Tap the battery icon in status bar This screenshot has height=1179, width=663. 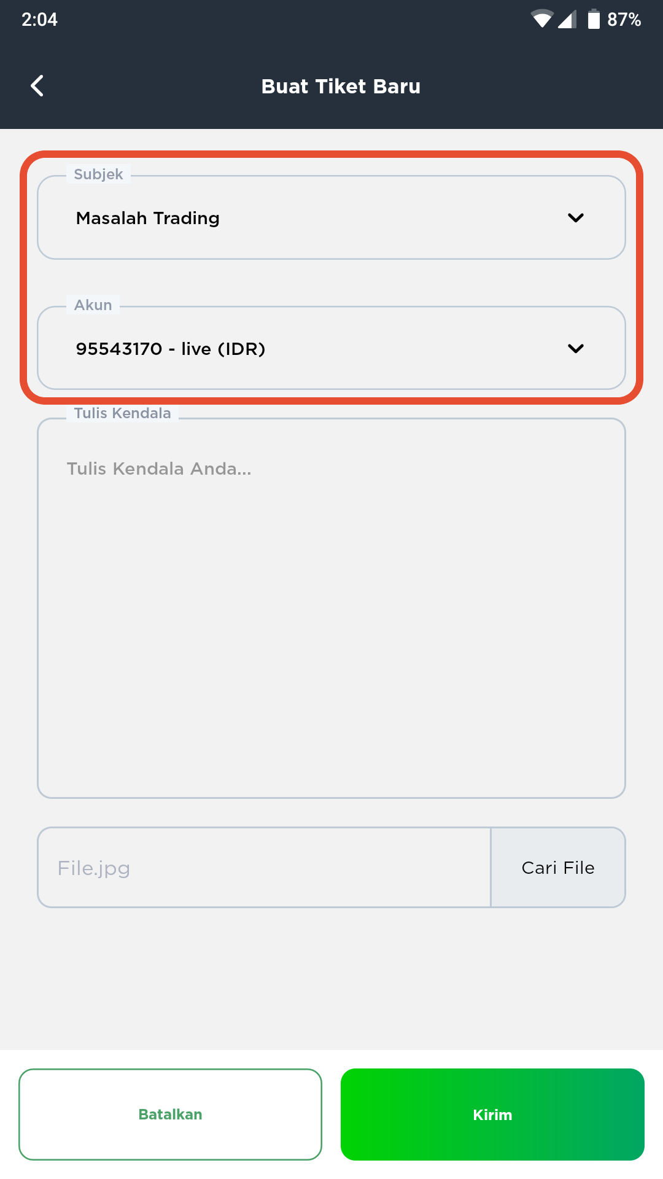click(x=594, y=19)
